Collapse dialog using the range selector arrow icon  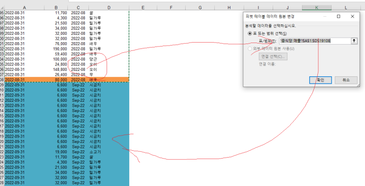tap(354, 41)
